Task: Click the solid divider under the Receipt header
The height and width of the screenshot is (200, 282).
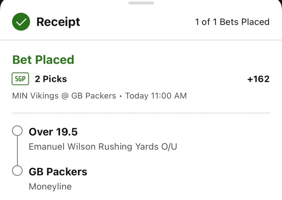Action: pos(141,40)
